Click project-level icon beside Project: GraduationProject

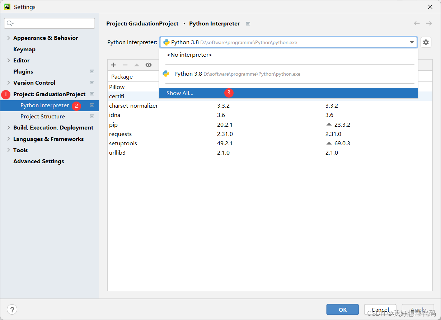pos(92,94)
